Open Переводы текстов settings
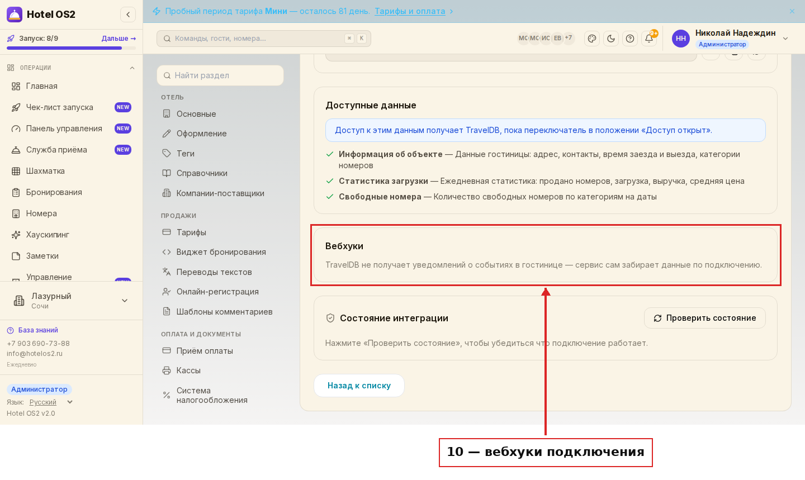The width and height of the screenshot is (805, 480). coord(220,272)
